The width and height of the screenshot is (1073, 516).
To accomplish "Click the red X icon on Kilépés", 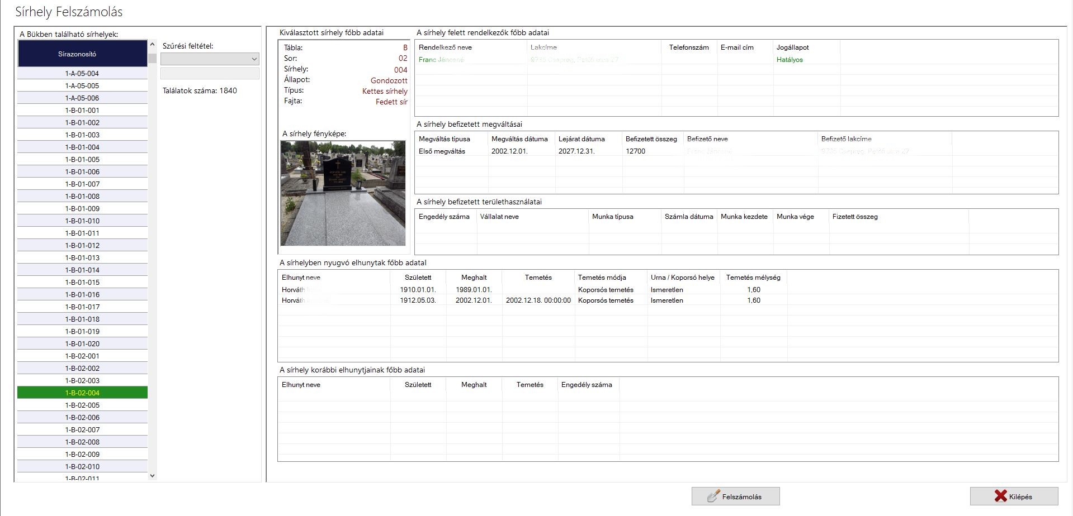I will (1000, 496).
